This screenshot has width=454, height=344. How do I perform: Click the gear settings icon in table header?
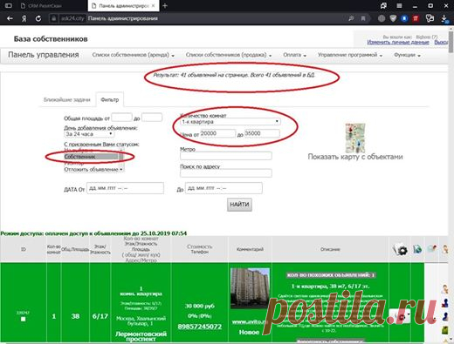click(400, 250)
